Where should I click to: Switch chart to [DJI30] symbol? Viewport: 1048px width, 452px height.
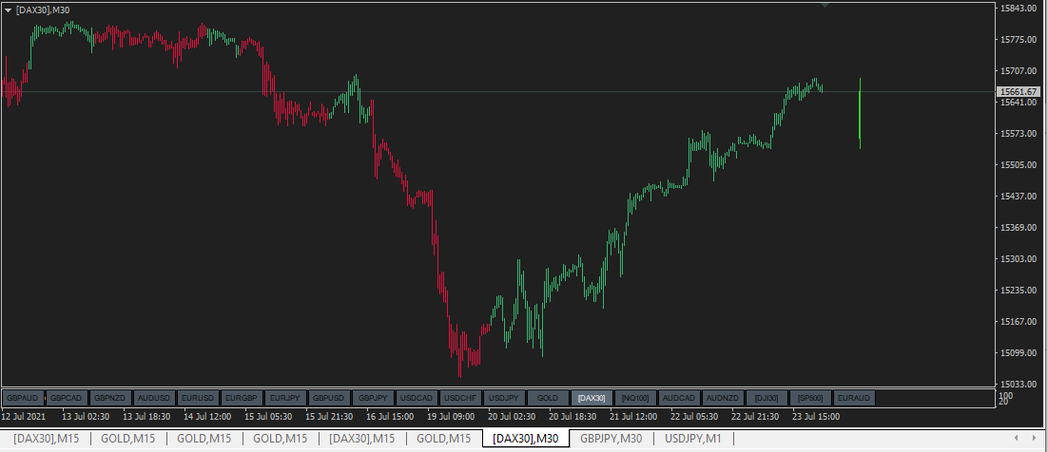click(766, 398)
